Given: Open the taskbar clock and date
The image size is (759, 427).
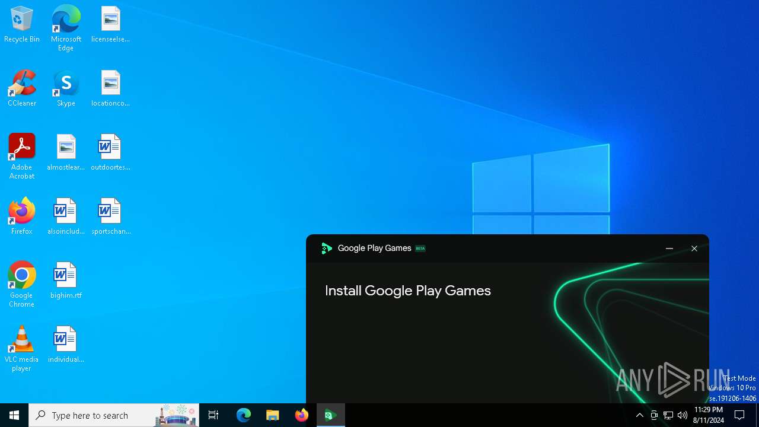Looking at the screenshot, I should point(709,415).
